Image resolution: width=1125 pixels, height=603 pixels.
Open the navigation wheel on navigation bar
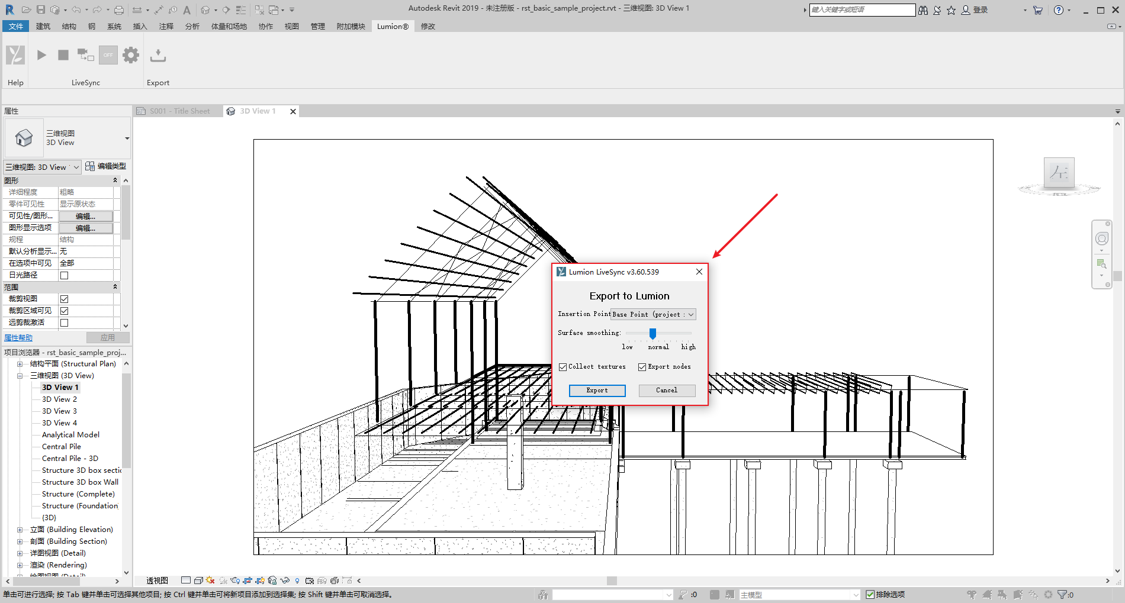(x=1101, y=238)
